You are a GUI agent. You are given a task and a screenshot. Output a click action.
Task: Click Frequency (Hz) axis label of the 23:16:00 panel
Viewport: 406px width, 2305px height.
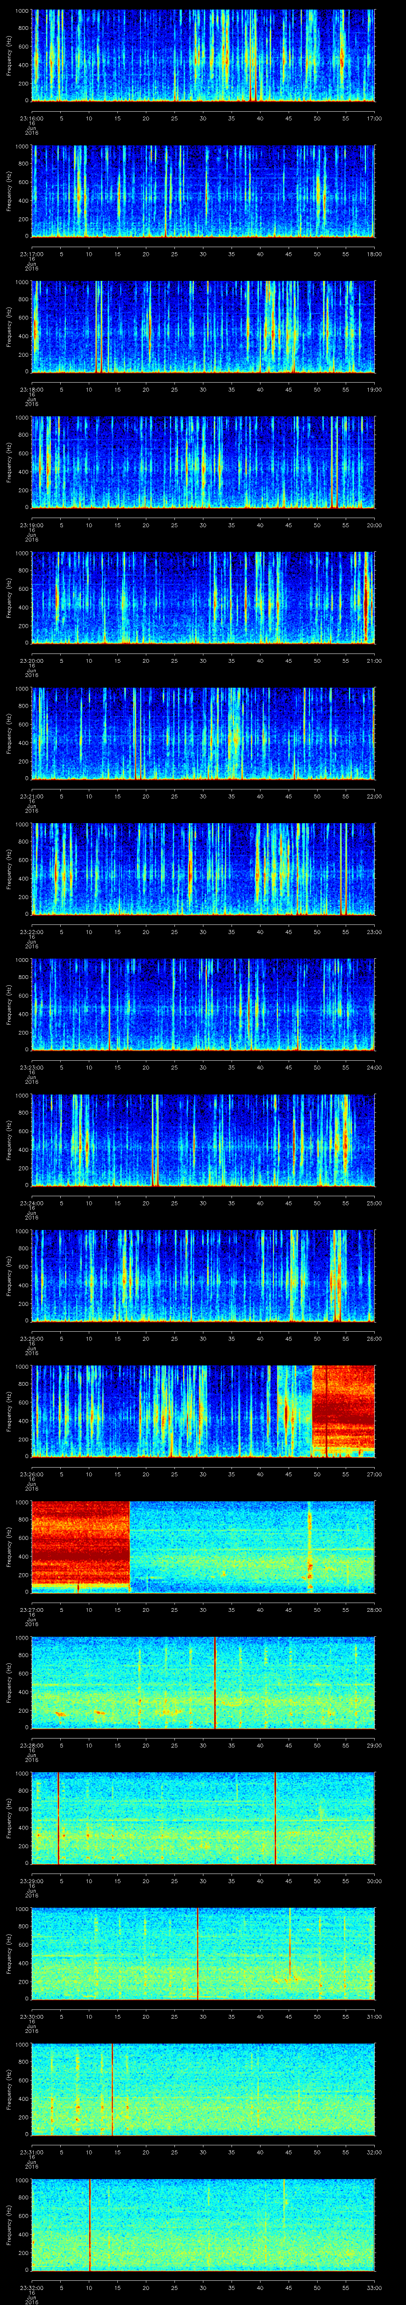point(9,56)
